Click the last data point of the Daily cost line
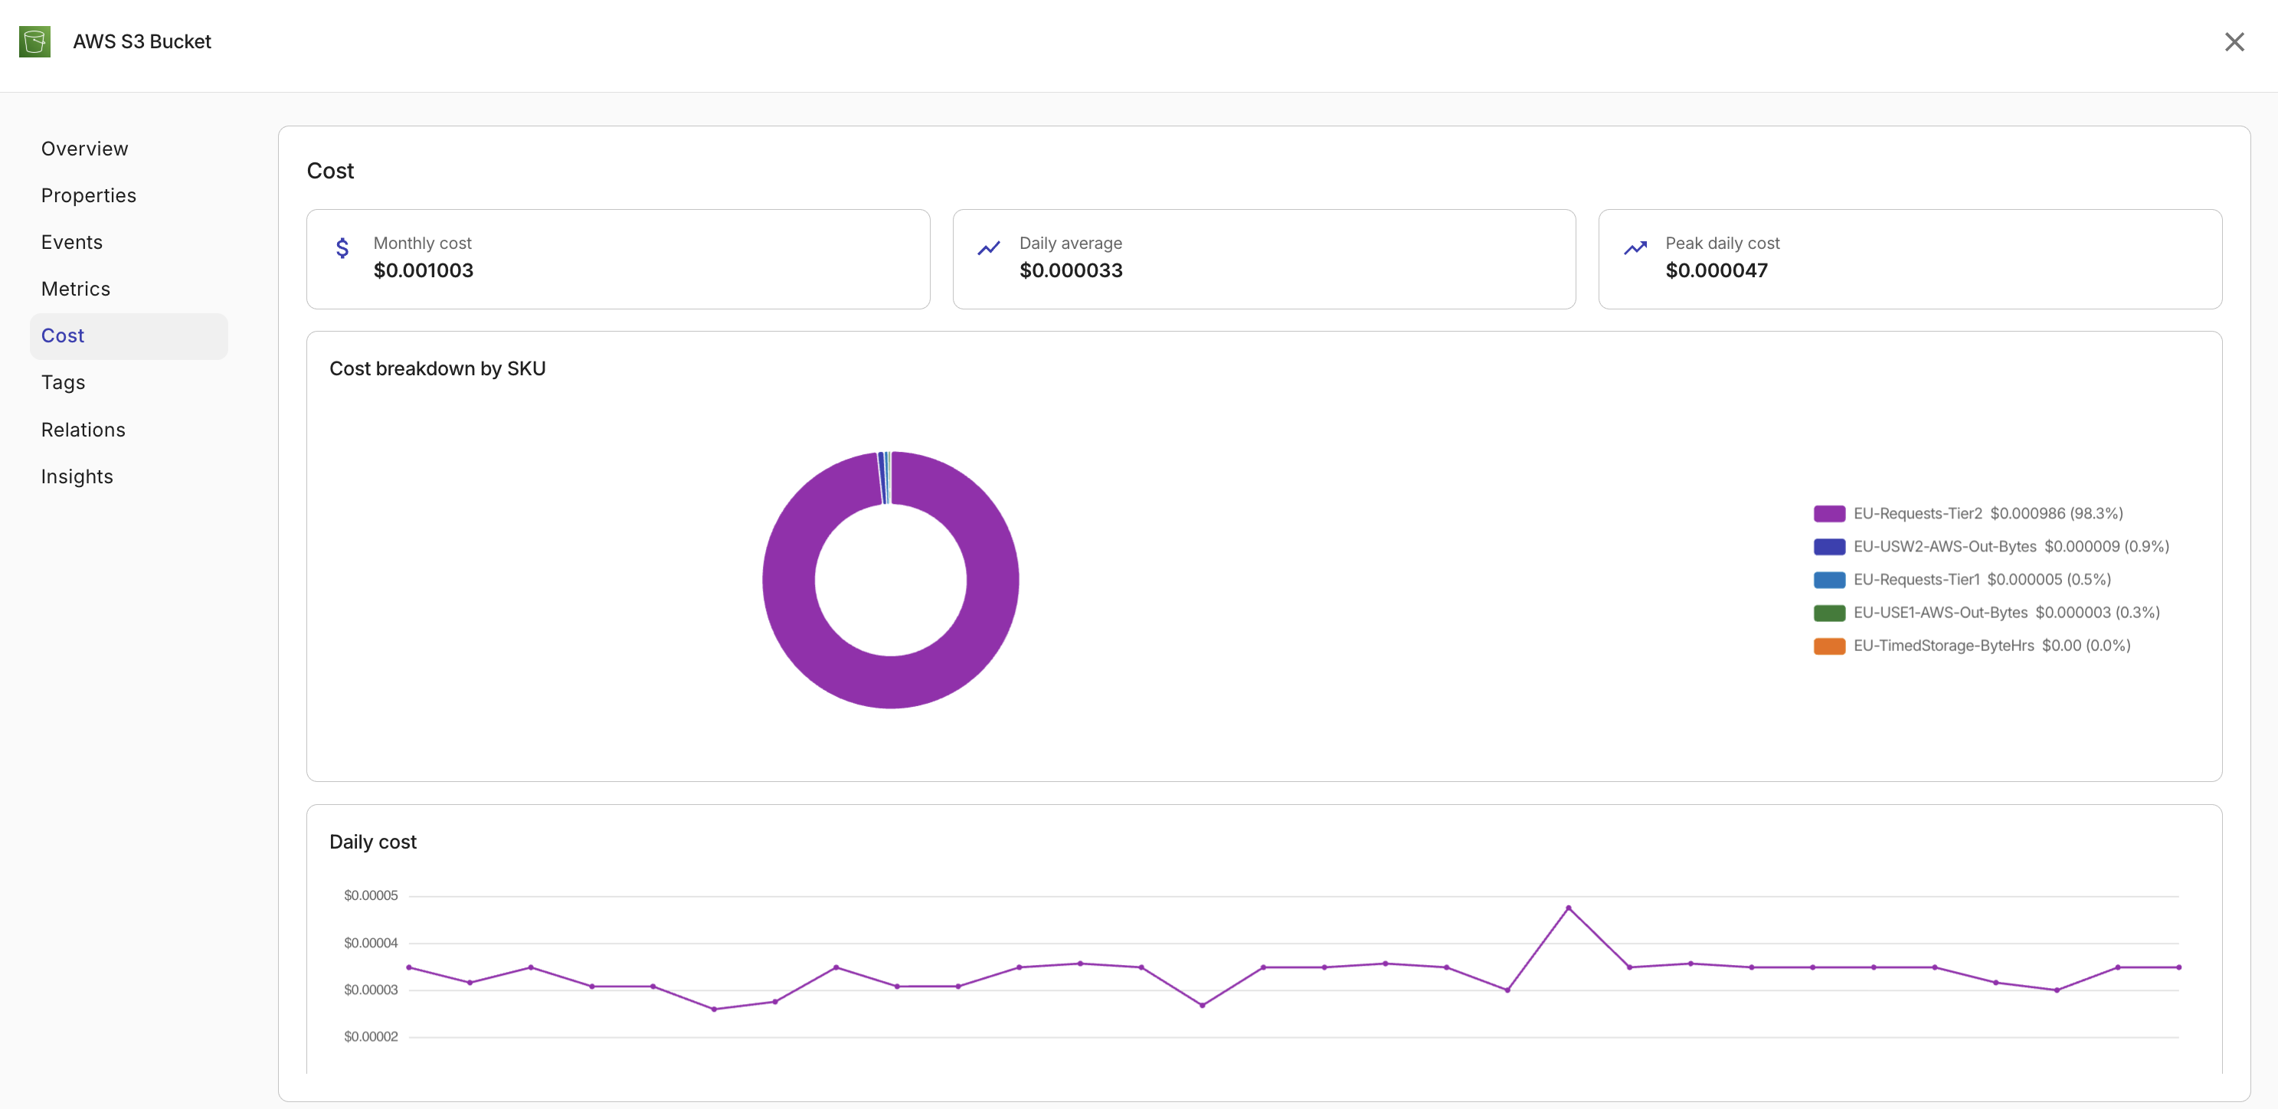2278x1109 pixels. click(2178, 967)
